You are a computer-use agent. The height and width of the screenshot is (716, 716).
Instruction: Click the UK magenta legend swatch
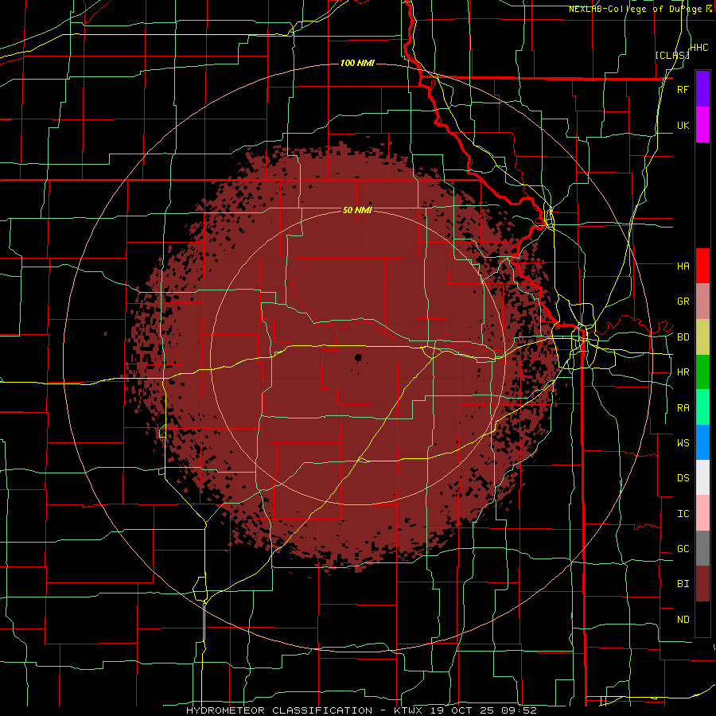pos(702,125)
